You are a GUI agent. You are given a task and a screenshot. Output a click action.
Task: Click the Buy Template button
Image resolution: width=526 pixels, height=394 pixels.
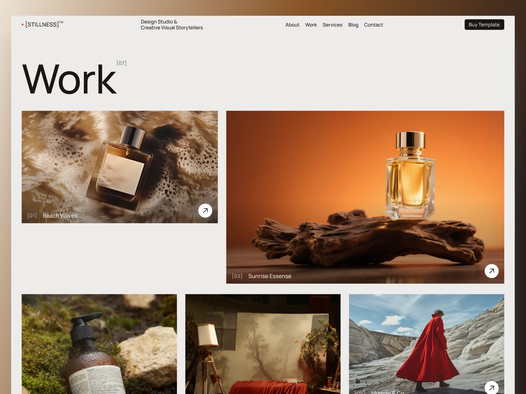click(484, 25)
